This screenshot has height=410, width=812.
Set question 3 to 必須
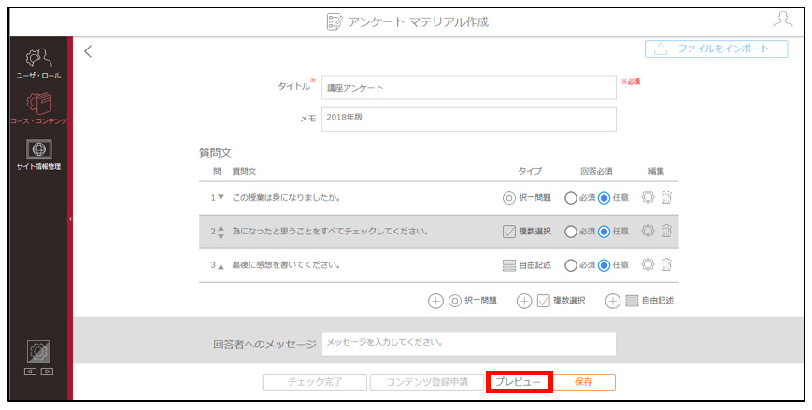pyautogui.click(x=571, y=265)
